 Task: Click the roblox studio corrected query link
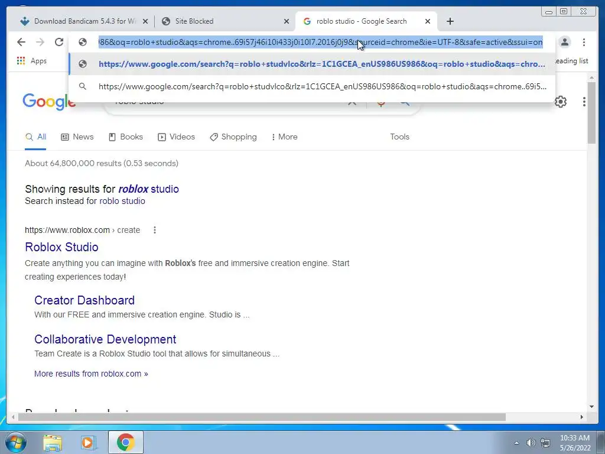[x=148, y=189]
